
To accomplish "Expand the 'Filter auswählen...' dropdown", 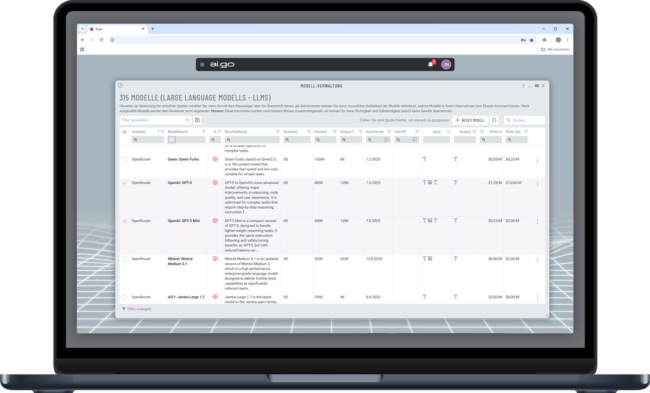I will coord(187,121).
